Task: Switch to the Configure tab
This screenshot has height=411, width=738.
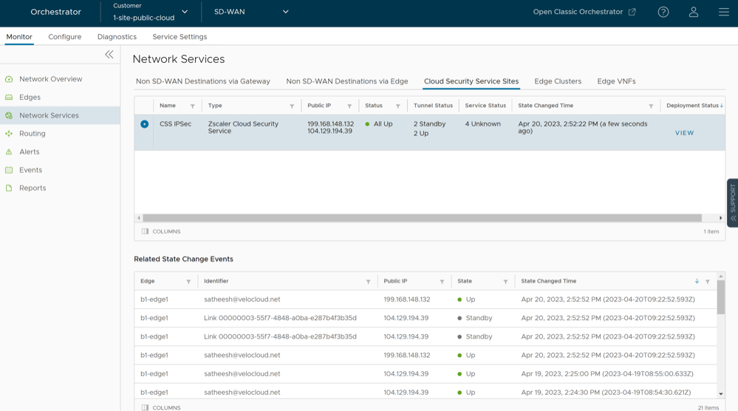Action: point(65,37)
